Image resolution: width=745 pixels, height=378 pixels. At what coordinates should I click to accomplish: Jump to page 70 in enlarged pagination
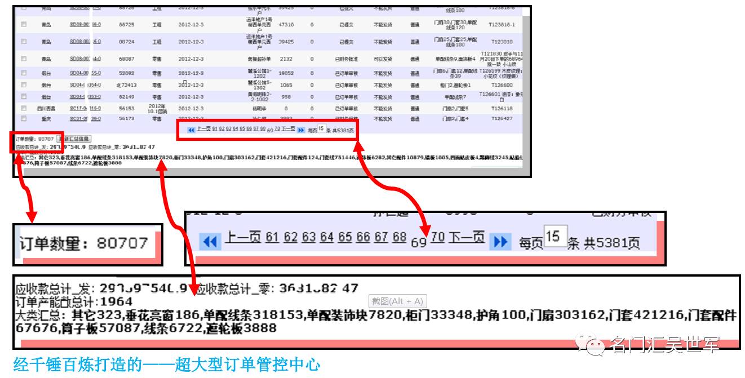[437, 237]
